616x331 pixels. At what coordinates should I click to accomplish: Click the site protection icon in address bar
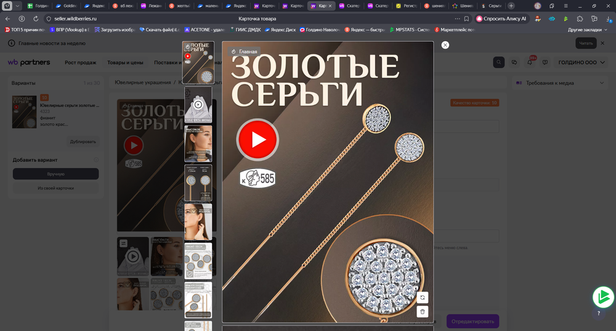click(49, 18)
